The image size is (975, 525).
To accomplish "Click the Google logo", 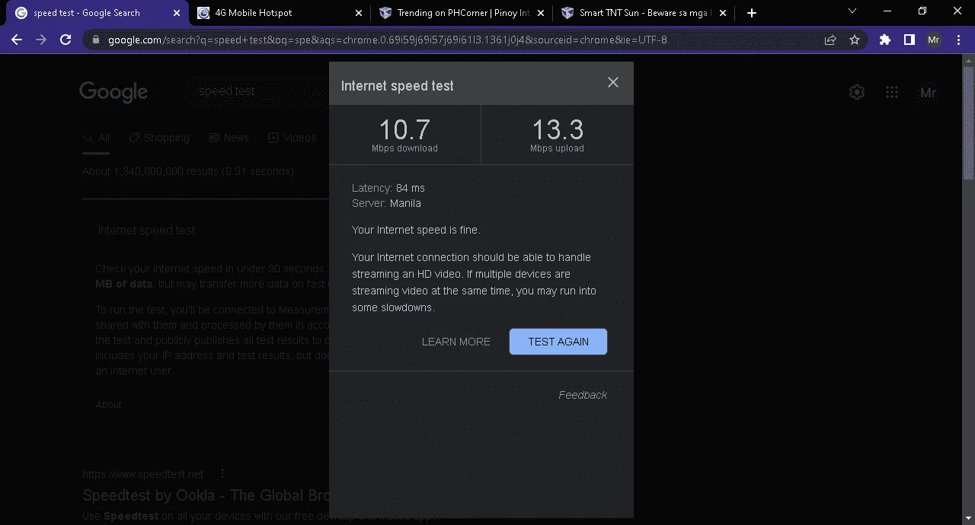I will (113, 91).
